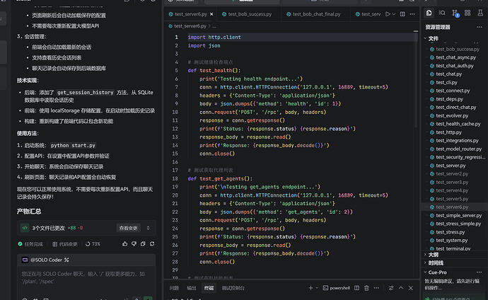
Task: Open Cue-Pro section more options
Action: pos(480,272)
